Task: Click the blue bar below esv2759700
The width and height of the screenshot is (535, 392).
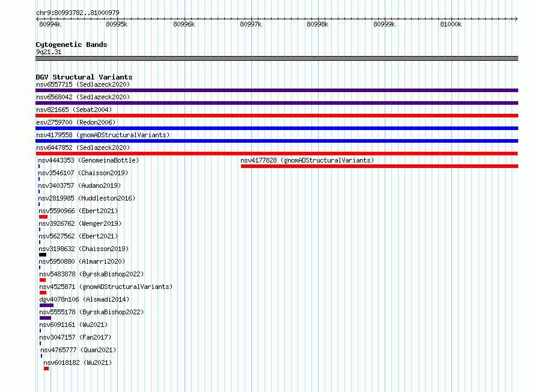Action: coord(277,128)
